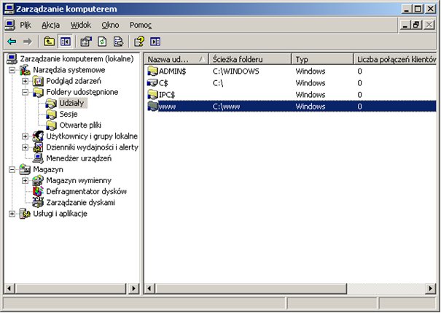The width and height of the screenshot is (441, 313).
Task: Click the Sesje folder icon
Action: click(x=51, y=114)
